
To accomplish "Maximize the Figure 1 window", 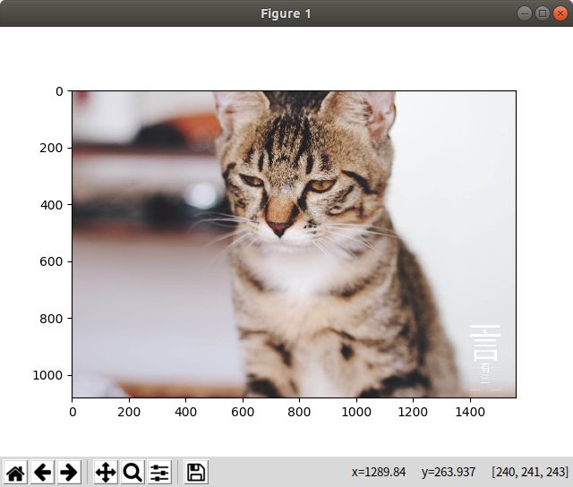I will coord(543,13).
